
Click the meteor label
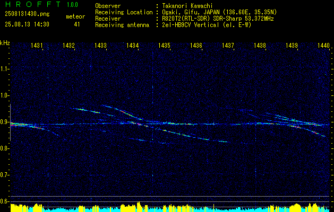click(x=75, y=16)
